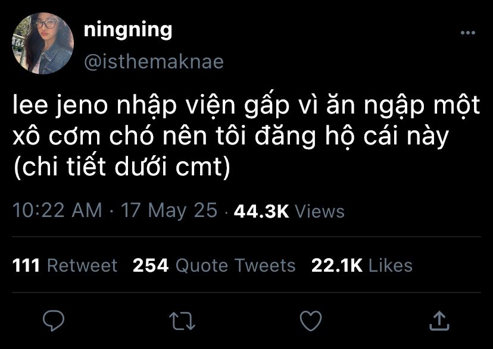Click the Views label

(320, 212)
